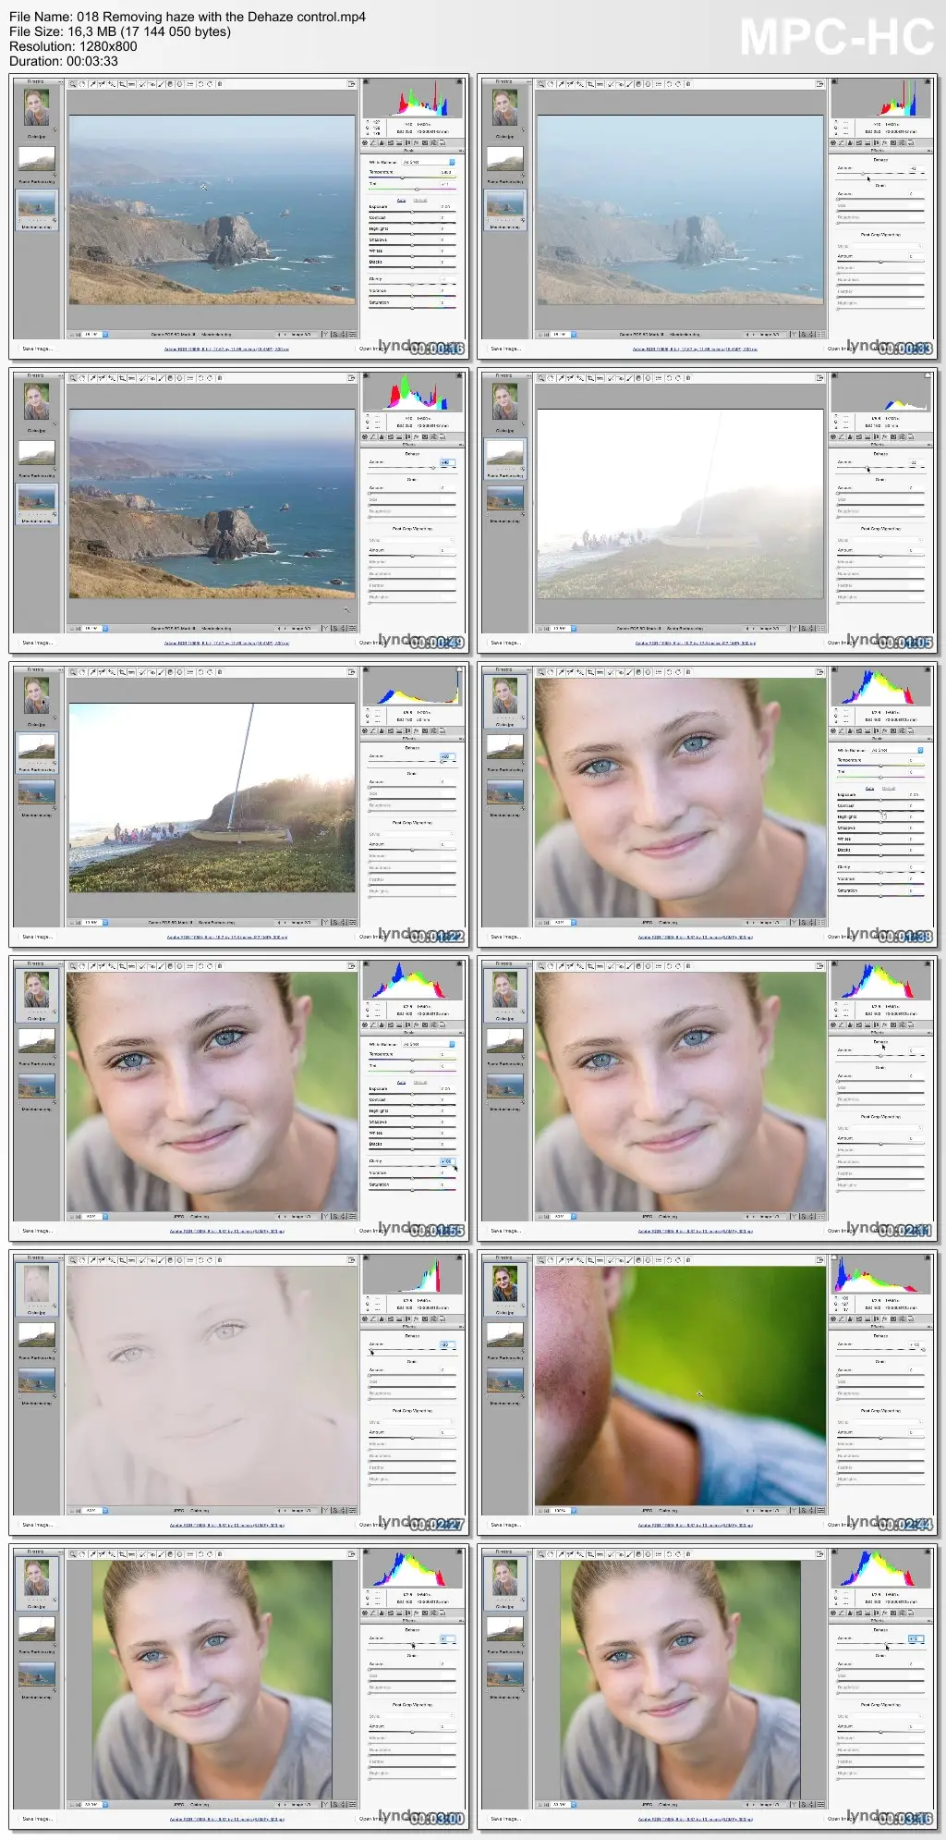Select the Crop tool in the 00:00:16 frame

122,84
